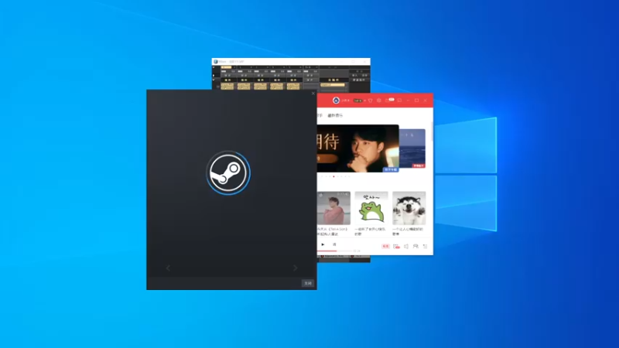This screenshot has height=348, width=619.
Task: Go to previous item with Steam's left arrow
Action: click(168, 268)
